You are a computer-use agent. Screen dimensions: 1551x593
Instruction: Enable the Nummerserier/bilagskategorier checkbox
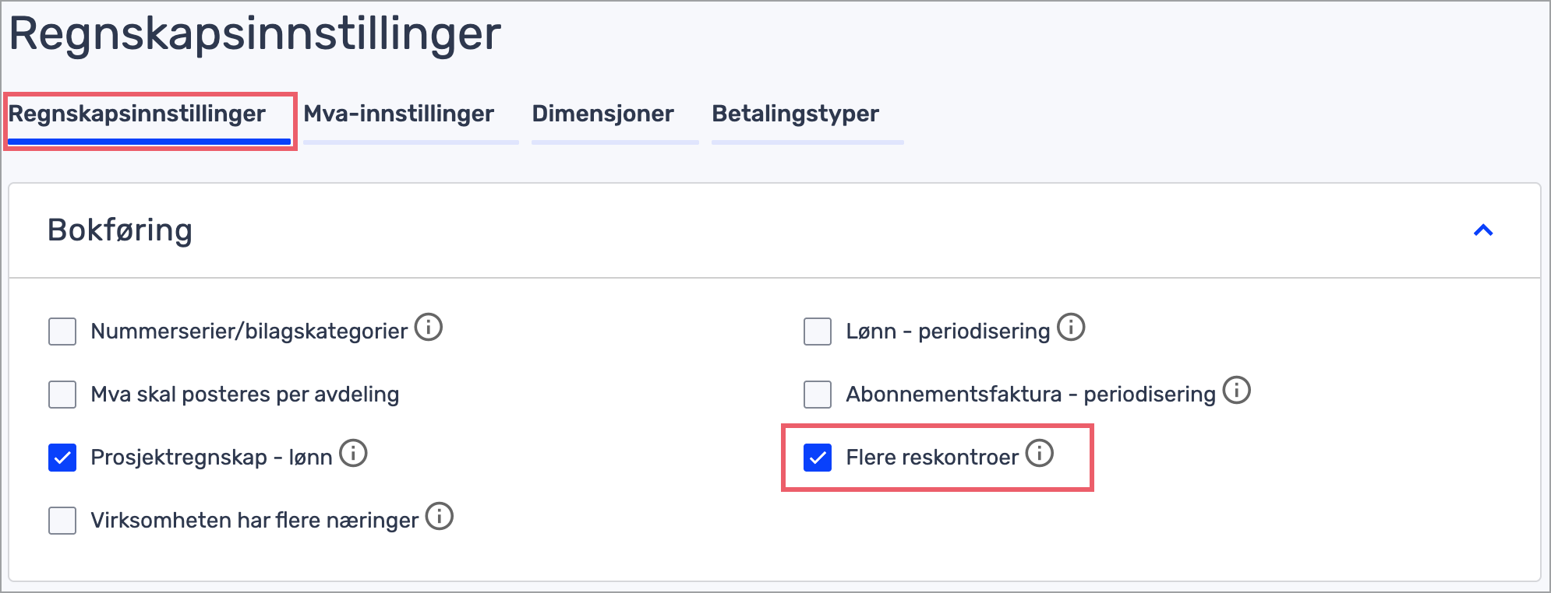[62, 332]
